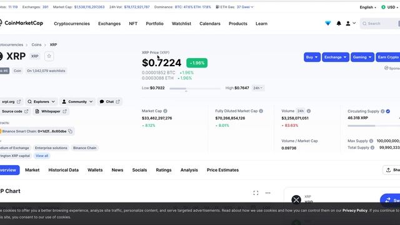400x225 pixels.
Task: Expand chart to fullscreen
Action: [256, 193]
